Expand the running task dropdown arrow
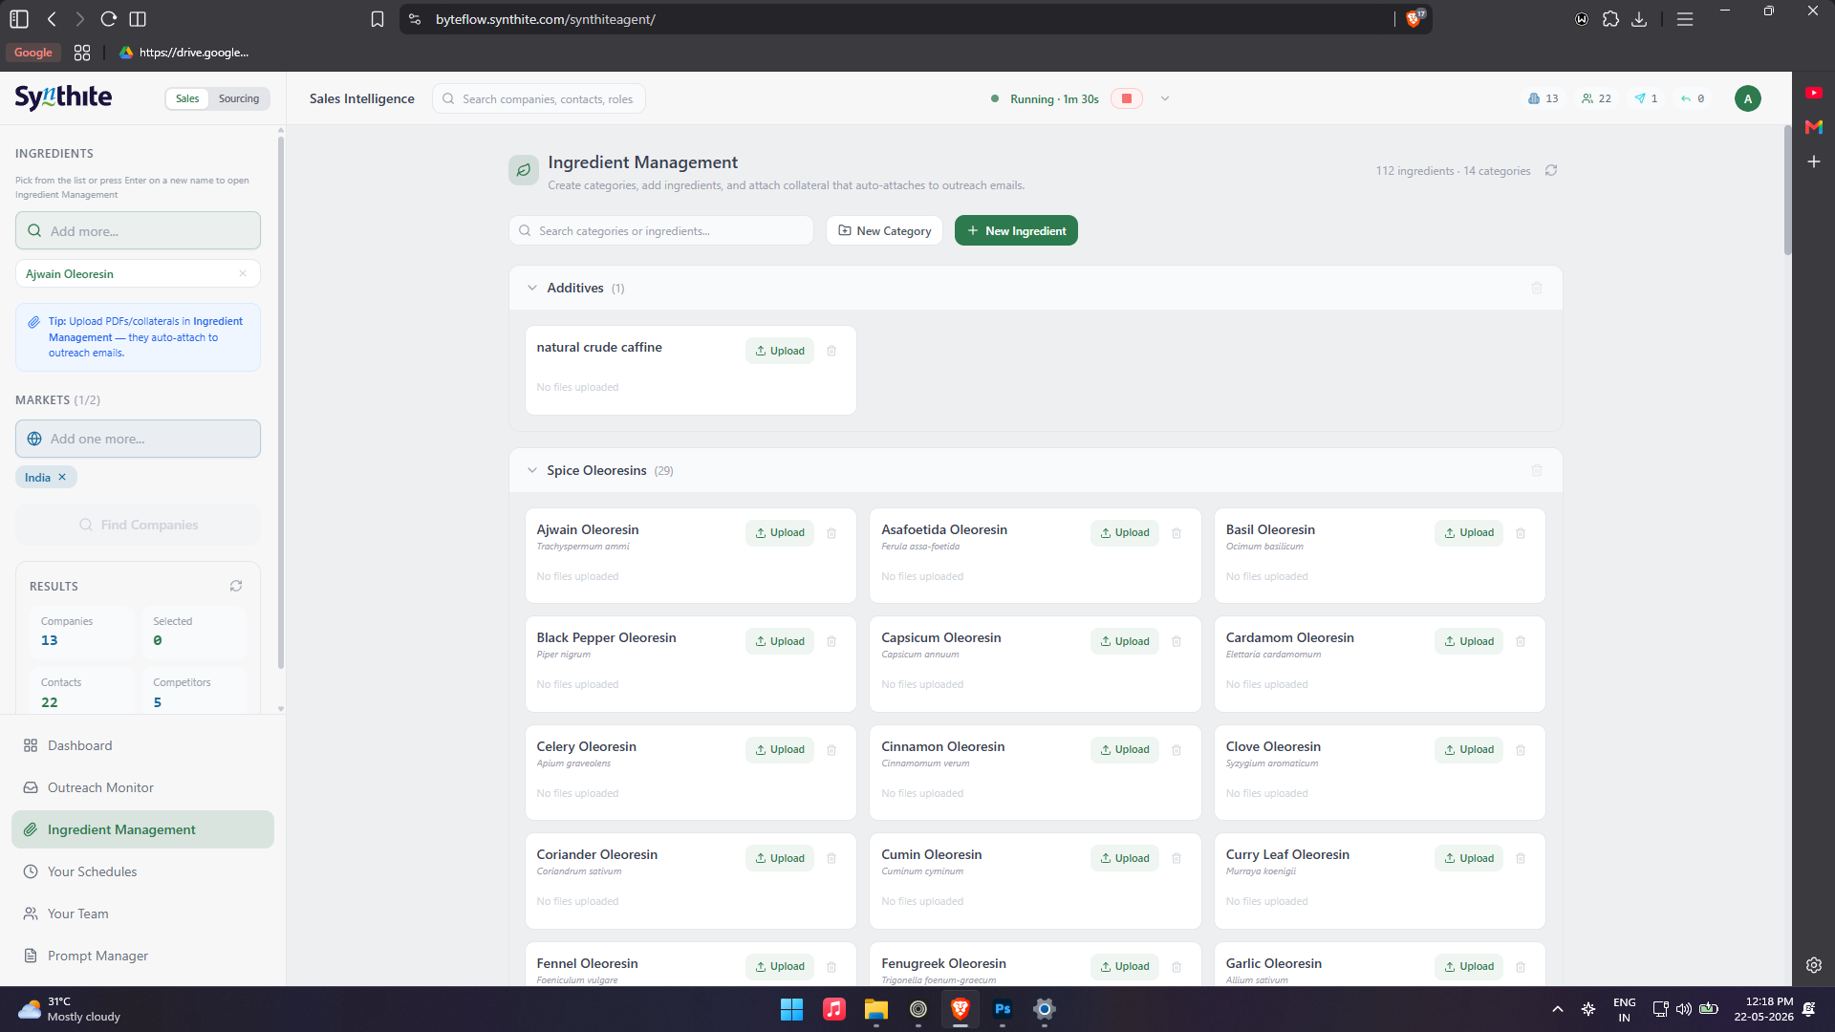The width and height of the screenshot is (1835, 1032). click(1165, 98)
